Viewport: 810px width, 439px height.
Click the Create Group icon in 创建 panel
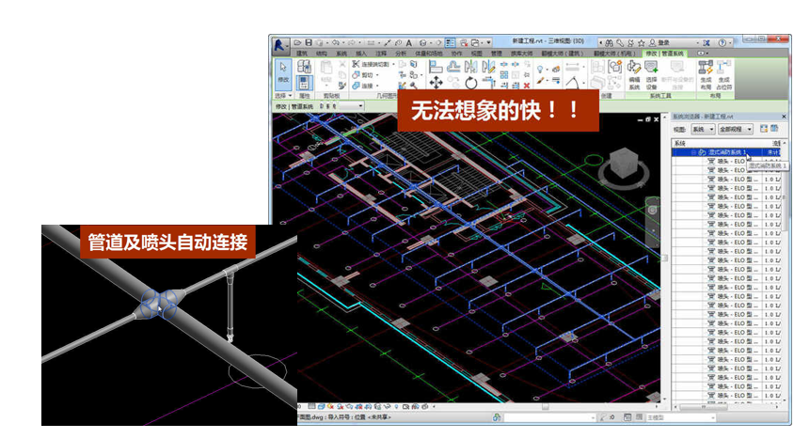(x=615, y=66)
